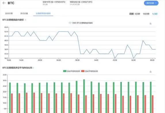Click the 5583202 24-hour volume value
The image size is (165, 113).
81,2
